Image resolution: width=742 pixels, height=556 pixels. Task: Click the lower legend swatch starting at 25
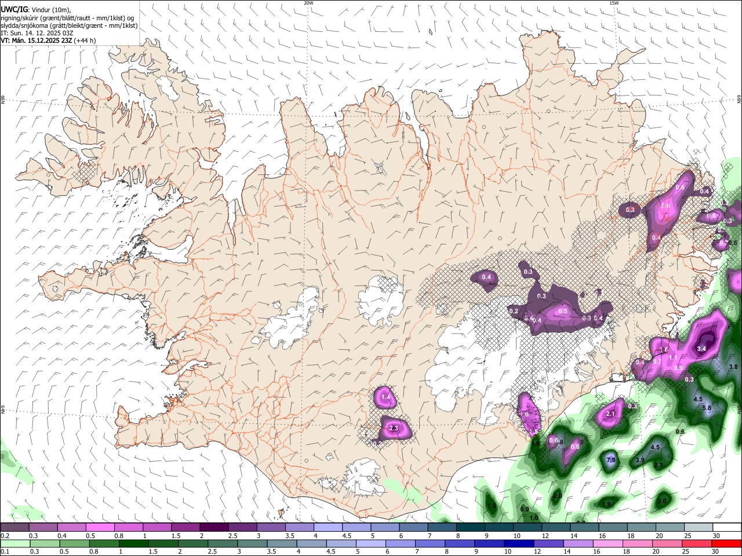coord(697,544)
